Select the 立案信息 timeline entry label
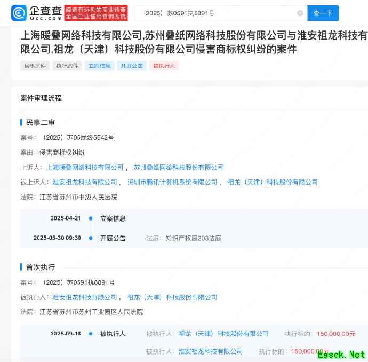The width and height of the screenshot is (368, 362). tap(113, 218)
